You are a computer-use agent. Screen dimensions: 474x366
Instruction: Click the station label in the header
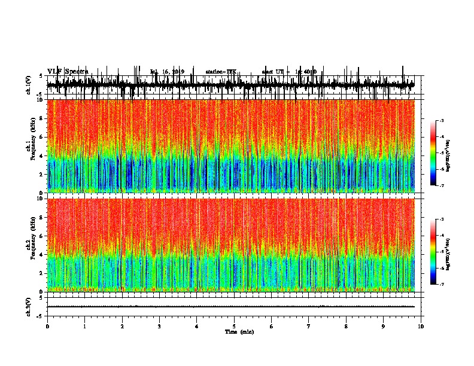click(x=221, y=72)
